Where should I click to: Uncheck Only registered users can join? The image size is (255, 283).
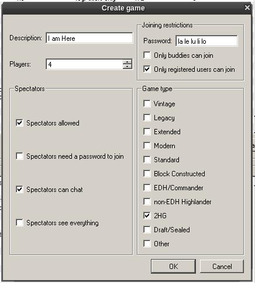[x=147, y=69]
